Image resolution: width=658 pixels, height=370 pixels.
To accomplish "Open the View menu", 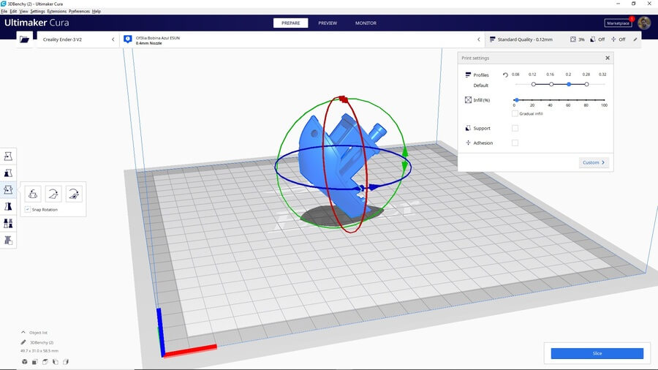I will [24, 11].
